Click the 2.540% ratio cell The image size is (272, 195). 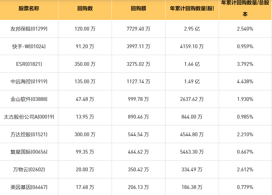pyautogui.click(x=245, y=29)
